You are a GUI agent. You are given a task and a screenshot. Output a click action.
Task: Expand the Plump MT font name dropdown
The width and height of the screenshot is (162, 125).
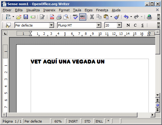point(99,25)
